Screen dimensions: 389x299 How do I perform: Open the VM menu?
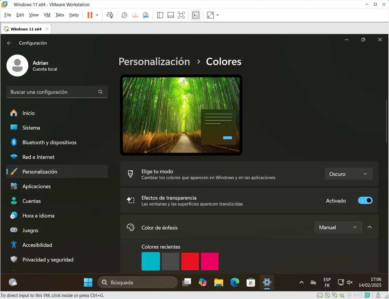click(x=47, y=15)
